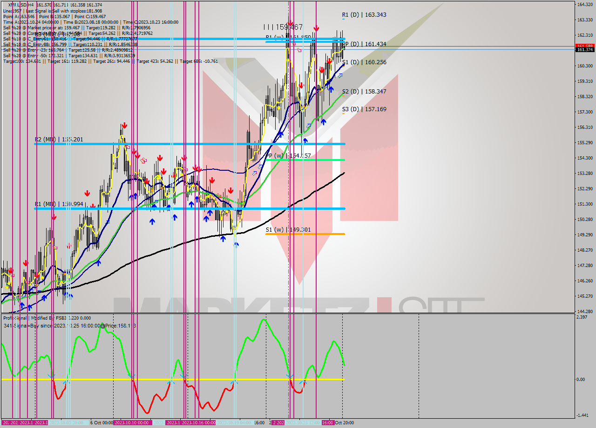Click the S3 (D) | 157.169 pivot label
Screen dimensions: 596x428
point(364,109)
